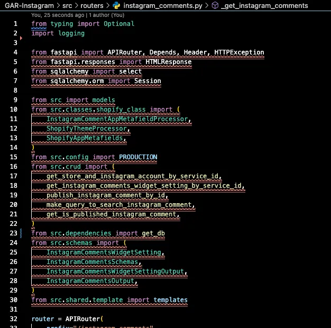Click templates on line 30
Viewport: 331px width, 328px height.
tap(170, 300)
